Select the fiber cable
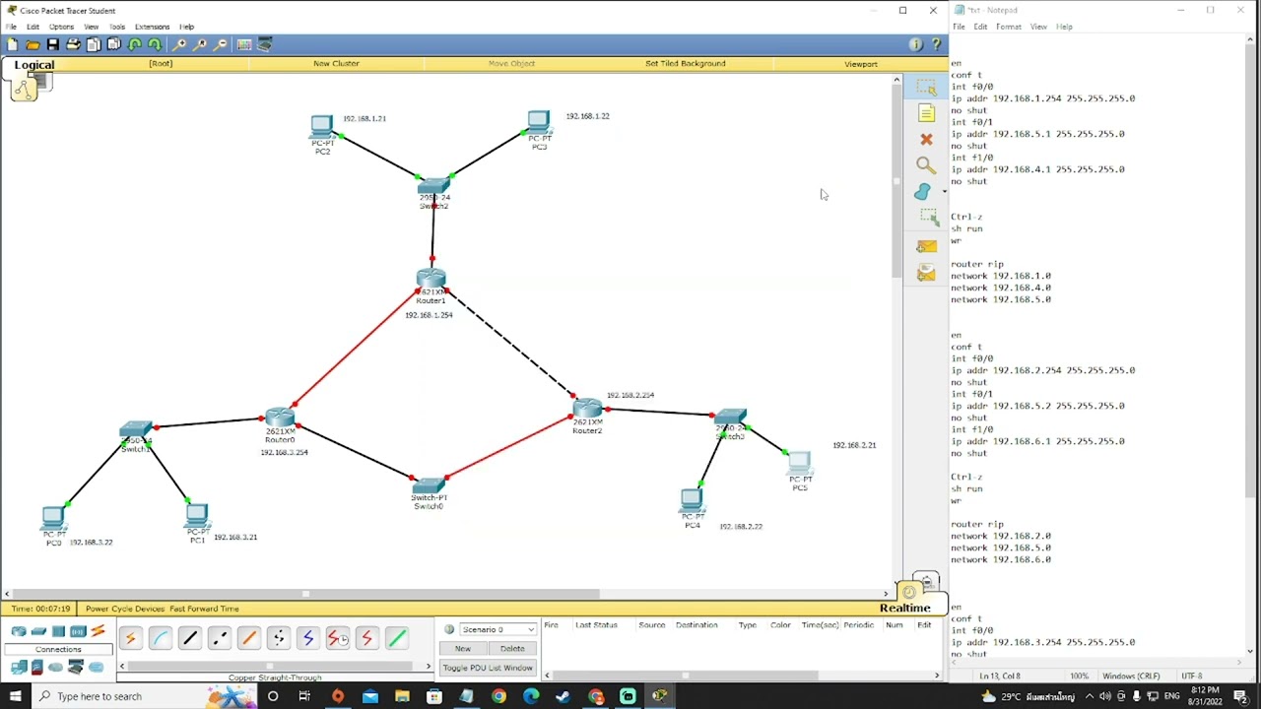 pos(249,638)
